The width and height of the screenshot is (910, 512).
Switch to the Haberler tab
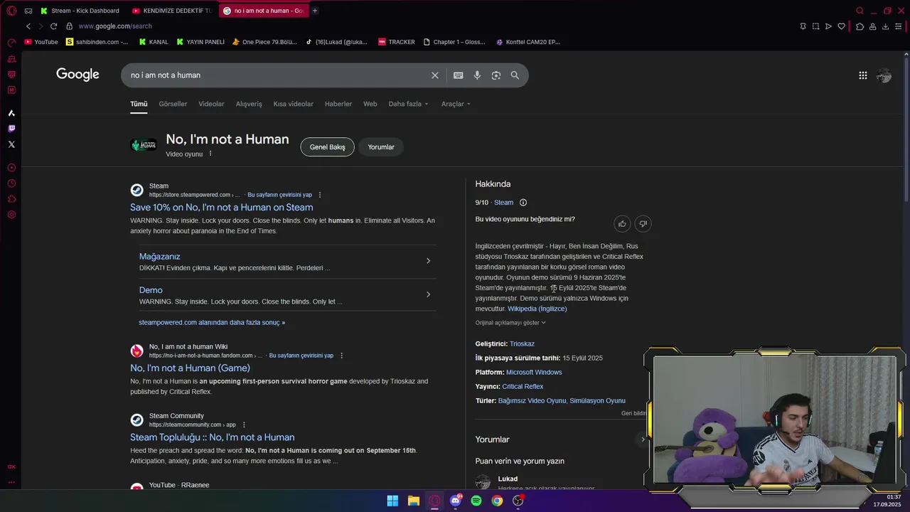click(338, 104)
